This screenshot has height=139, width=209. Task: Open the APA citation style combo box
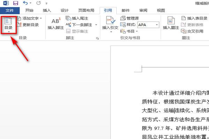tap(148, 25)
